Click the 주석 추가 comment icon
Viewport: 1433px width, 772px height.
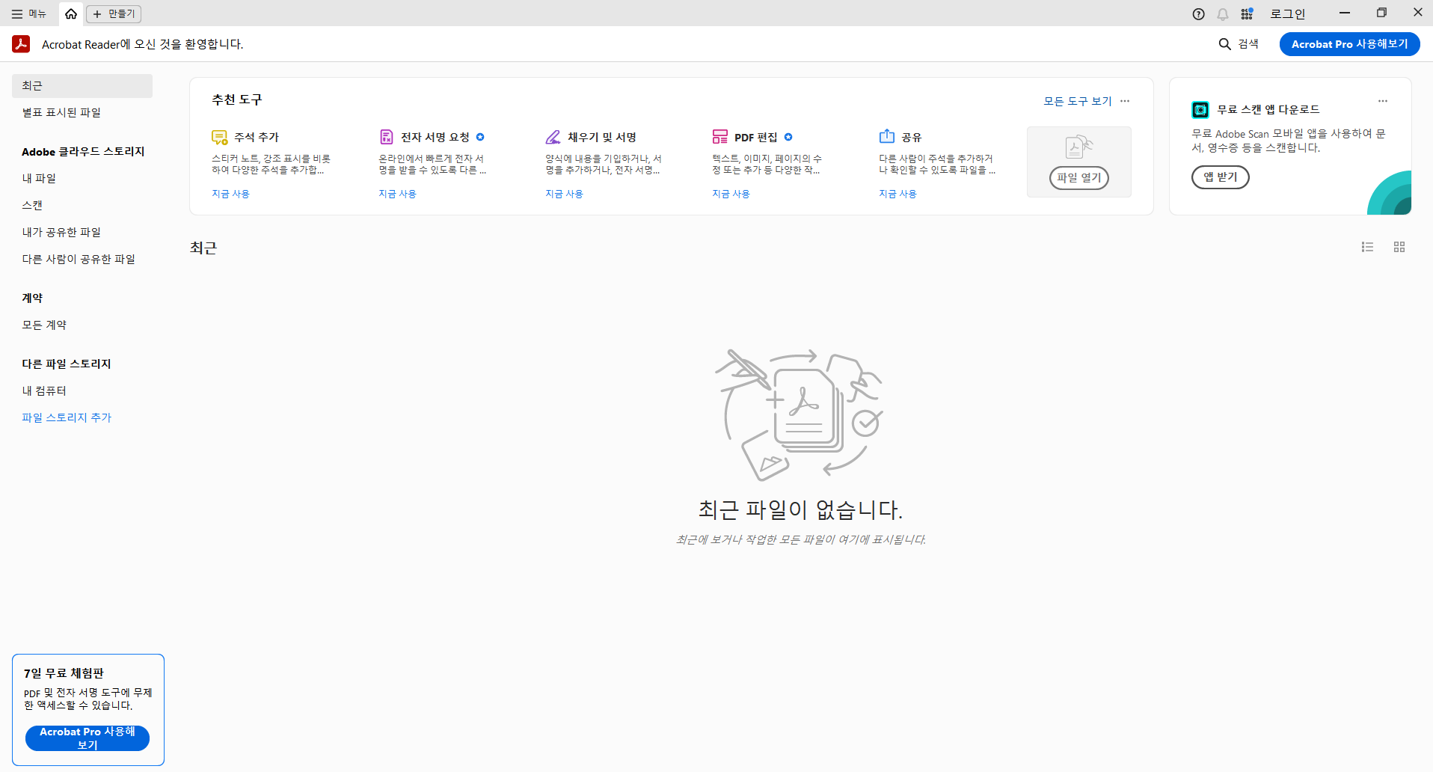click(x=219, y=137)
